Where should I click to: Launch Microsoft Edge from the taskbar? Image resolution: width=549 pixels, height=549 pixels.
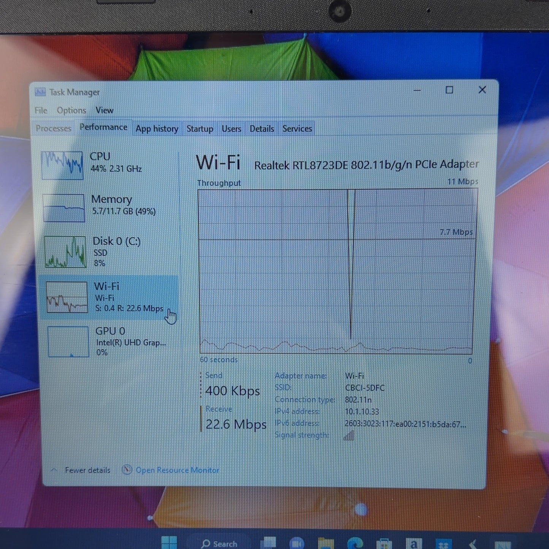[x=355, y=543]
